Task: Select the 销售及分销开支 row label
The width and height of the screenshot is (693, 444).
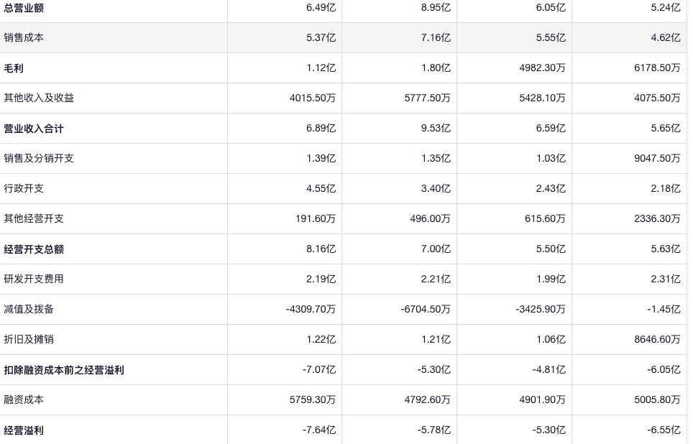Action: tap(39, 158)
